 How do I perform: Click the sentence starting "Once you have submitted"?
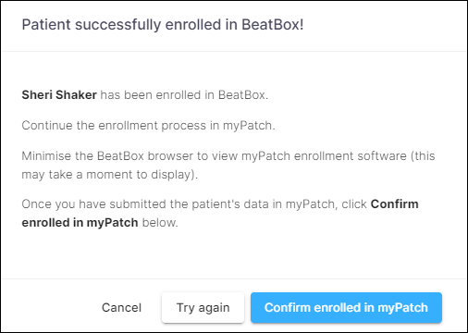tap(220, 214)
